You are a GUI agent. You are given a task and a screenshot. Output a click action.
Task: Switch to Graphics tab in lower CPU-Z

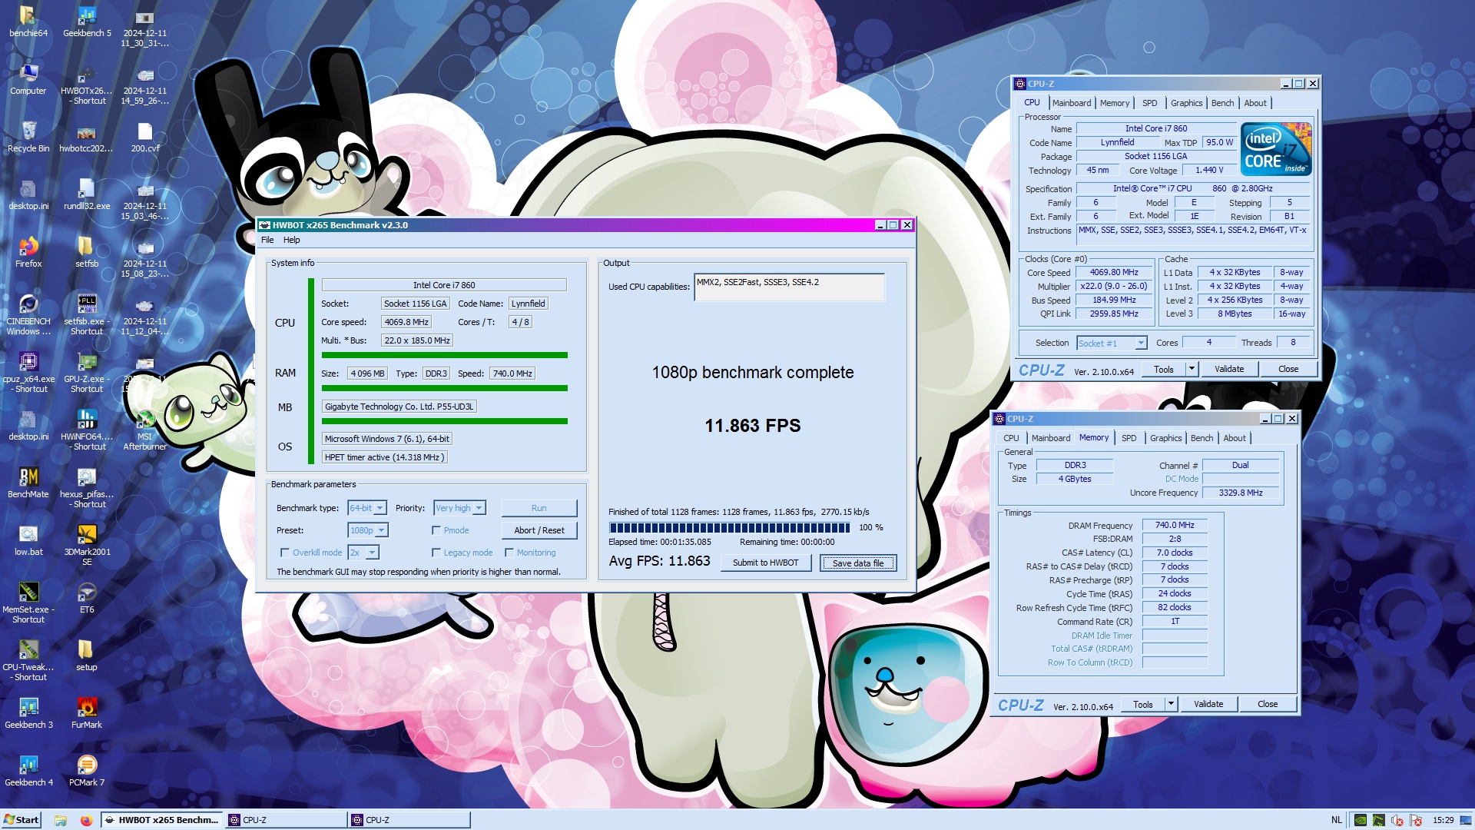click(1165, 438)
